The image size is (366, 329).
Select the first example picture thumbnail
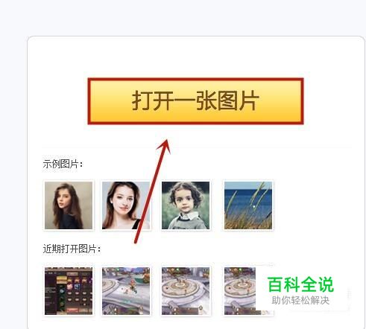click(69, 205)
